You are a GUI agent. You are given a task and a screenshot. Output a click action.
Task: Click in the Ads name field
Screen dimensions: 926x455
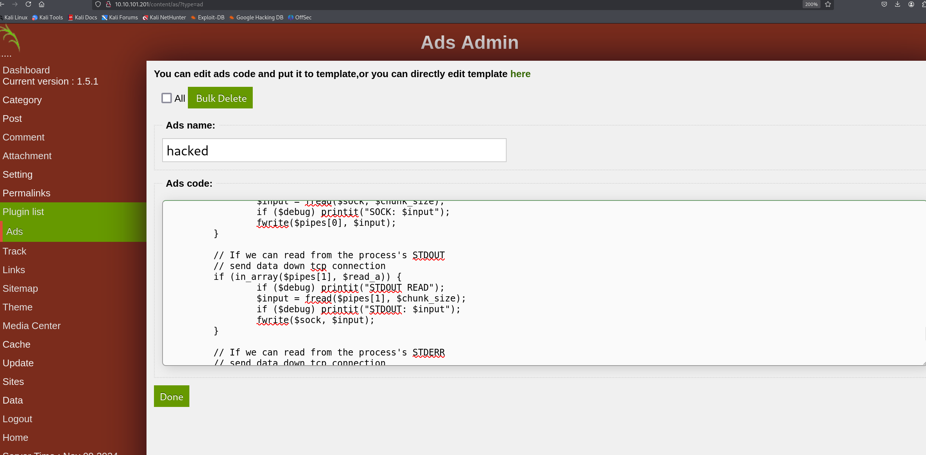(x=334, y=151)
